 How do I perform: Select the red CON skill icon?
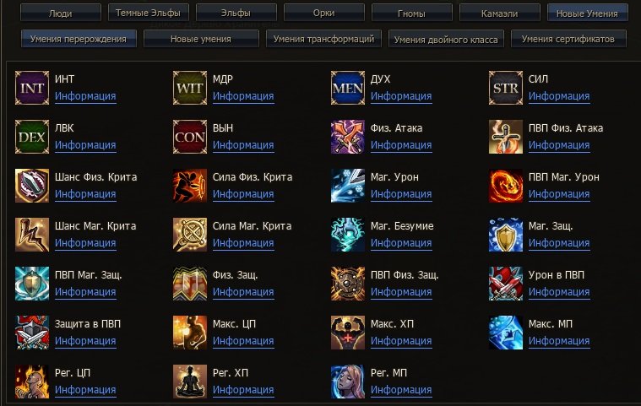190,137
